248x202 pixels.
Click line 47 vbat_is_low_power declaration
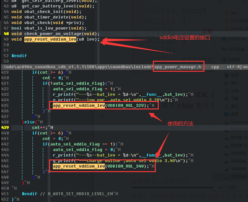click(49, 28)
